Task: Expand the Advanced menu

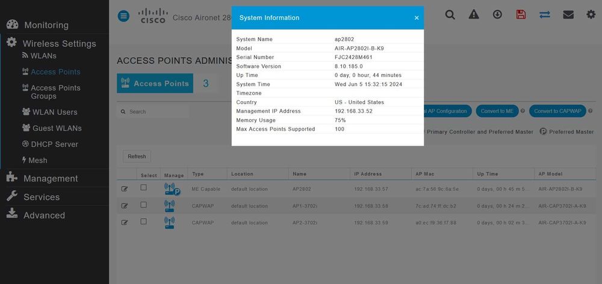Action: [x=44, y=215]
